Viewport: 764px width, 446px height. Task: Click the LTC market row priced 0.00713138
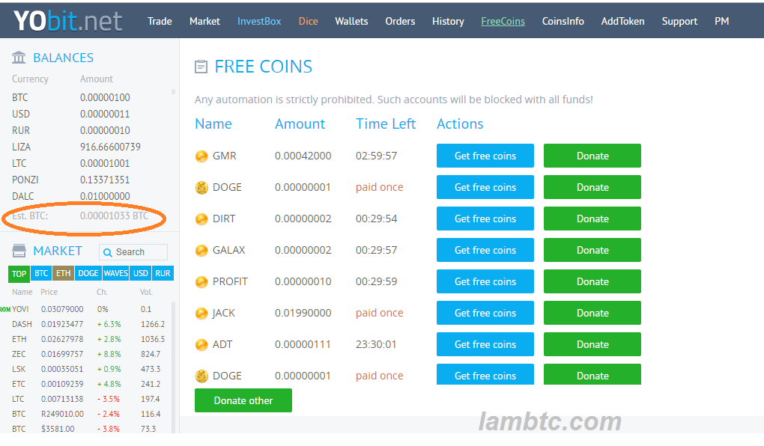pos(88,400)
